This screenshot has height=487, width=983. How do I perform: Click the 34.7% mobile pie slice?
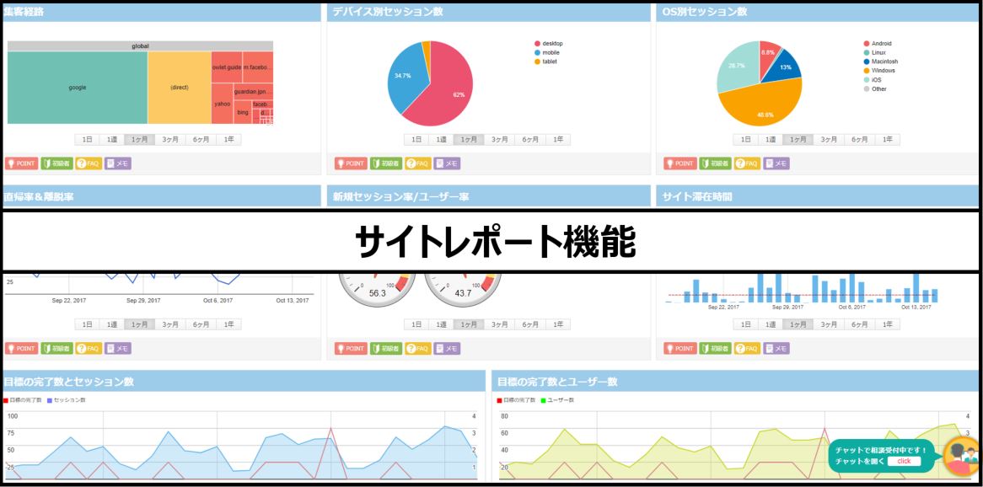point(403,78)
